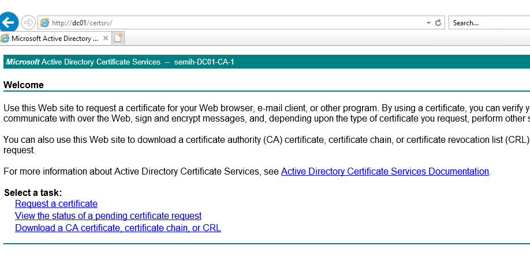This screenshot has height=276, width=530.
Task: Click the grayed-out Forward arrow button
Action: coord(28,22)
